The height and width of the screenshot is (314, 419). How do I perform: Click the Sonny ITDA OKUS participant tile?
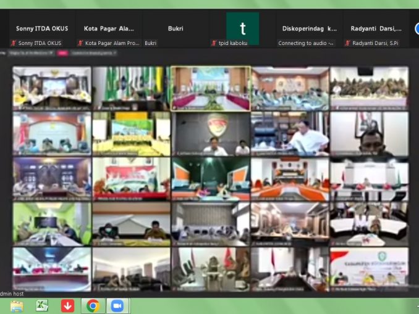click(x=42, y=28)
